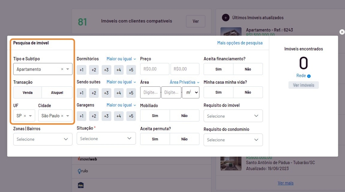Close the search modal with X icon

342,32
